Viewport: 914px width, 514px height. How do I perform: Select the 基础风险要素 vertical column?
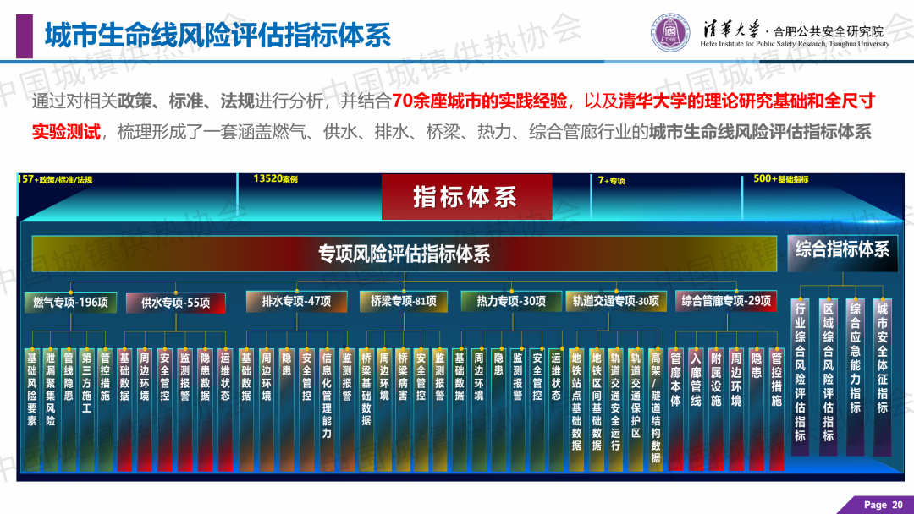point(32,391)
